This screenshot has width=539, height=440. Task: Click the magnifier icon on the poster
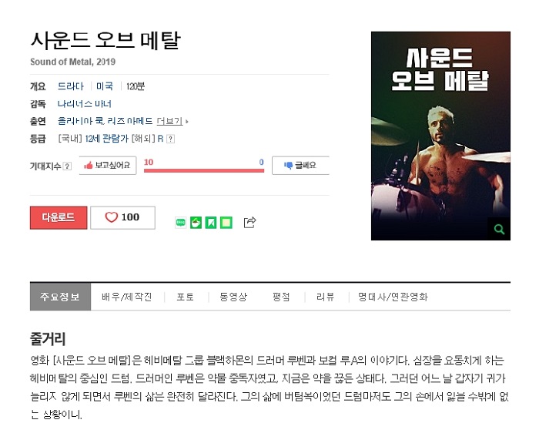point(499,229)
